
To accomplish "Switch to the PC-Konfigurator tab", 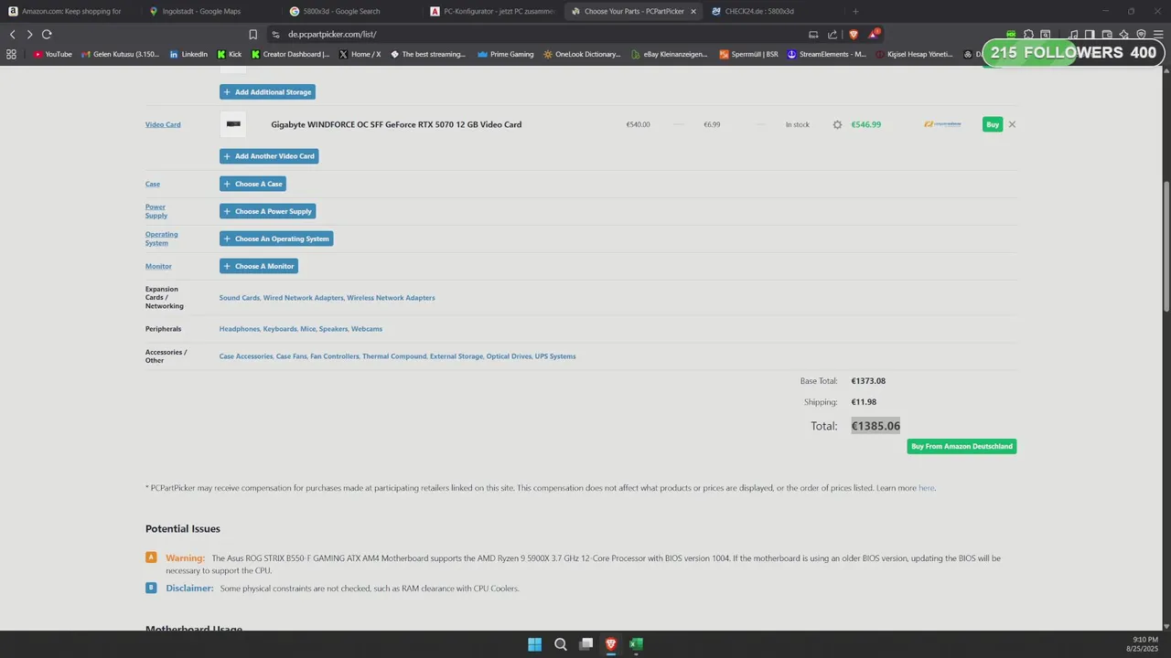I will point(492,11).
